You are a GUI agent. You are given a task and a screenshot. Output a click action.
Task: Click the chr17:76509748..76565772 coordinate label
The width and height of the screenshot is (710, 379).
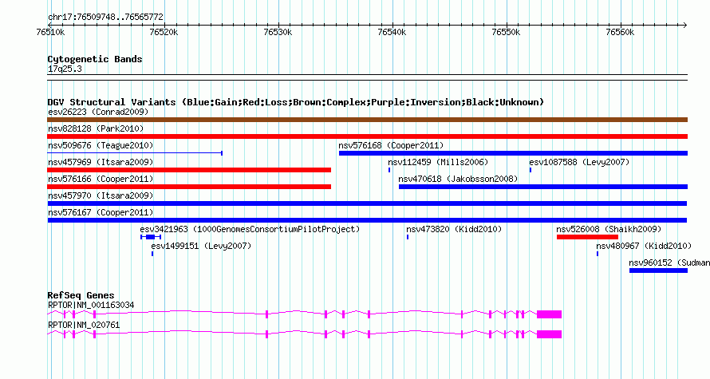(105, 18)
